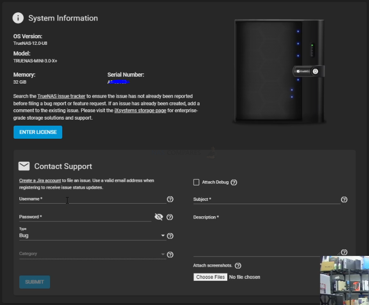Click the memory value 32 GiB
369x305 pixels.
[x=20, y=82]
